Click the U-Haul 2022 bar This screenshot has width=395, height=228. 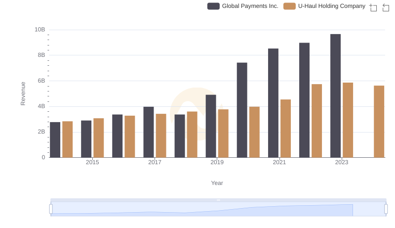tap(316, 121)
